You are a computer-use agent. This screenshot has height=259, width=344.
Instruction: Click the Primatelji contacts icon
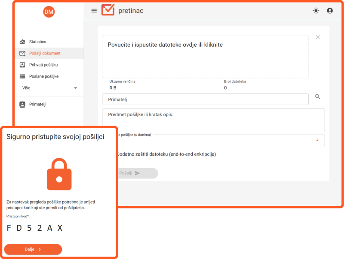[x=22, y=104]
